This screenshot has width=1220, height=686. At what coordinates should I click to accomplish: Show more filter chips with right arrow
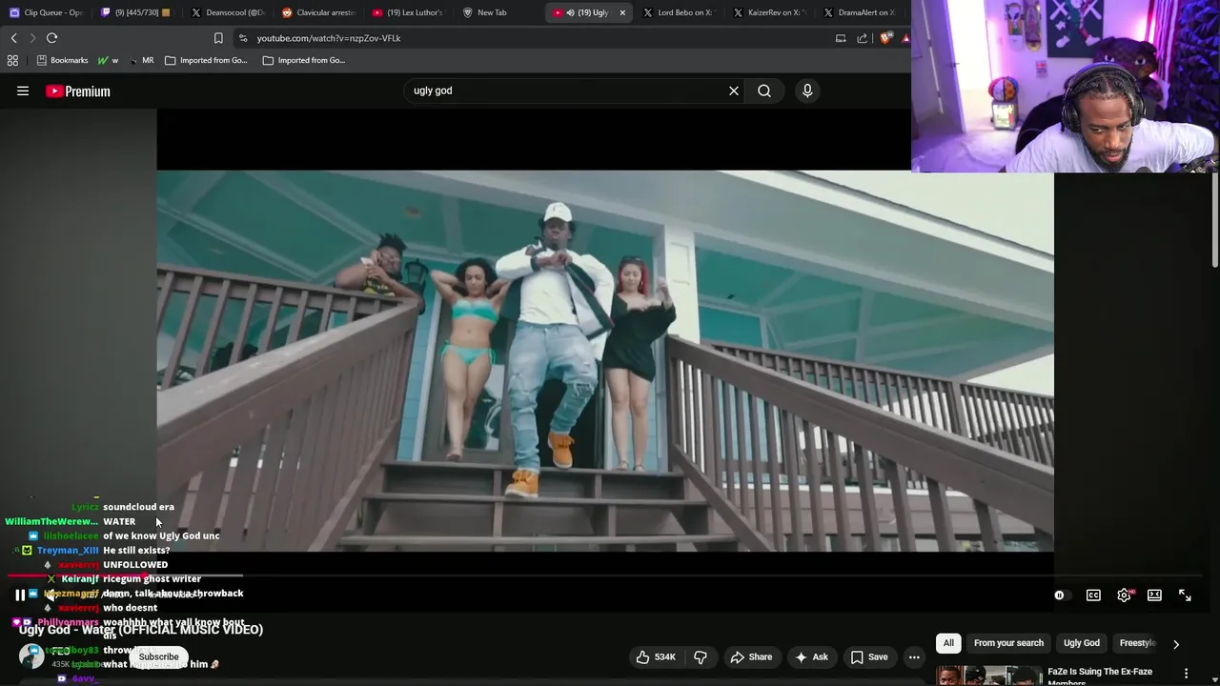[x=1175, y=644]
